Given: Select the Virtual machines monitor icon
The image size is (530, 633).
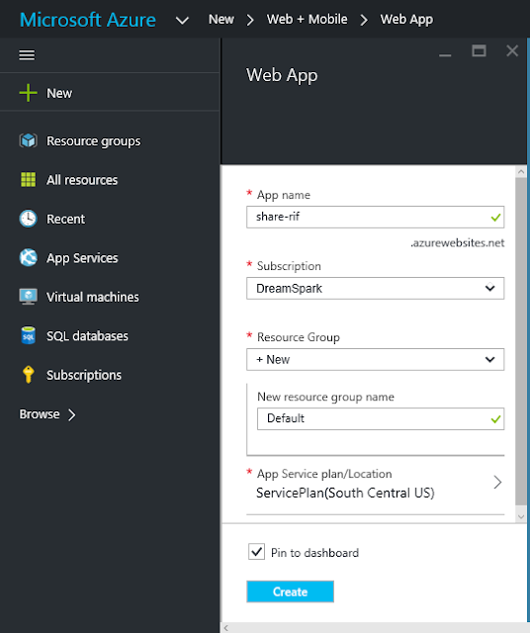Looking at the screenshot, I should click(28, 297).
